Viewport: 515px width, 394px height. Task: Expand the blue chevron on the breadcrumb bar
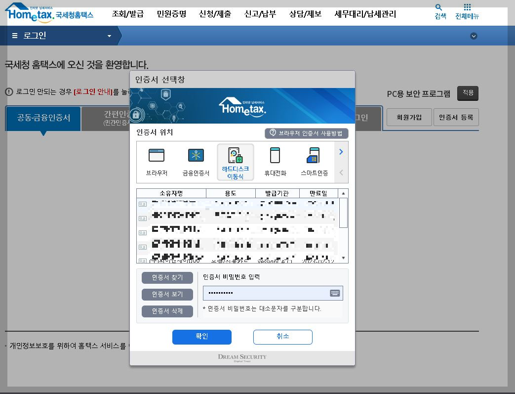[474, 36]
